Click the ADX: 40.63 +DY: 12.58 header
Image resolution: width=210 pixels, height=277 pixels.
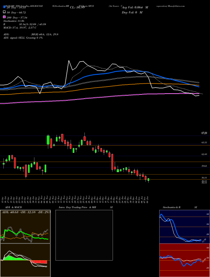point(26,212)
